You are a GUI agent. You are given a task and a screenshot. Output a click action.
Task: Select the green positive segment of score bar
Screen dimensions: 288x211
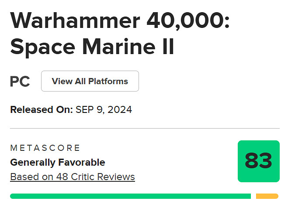click(x=130, y=196)
